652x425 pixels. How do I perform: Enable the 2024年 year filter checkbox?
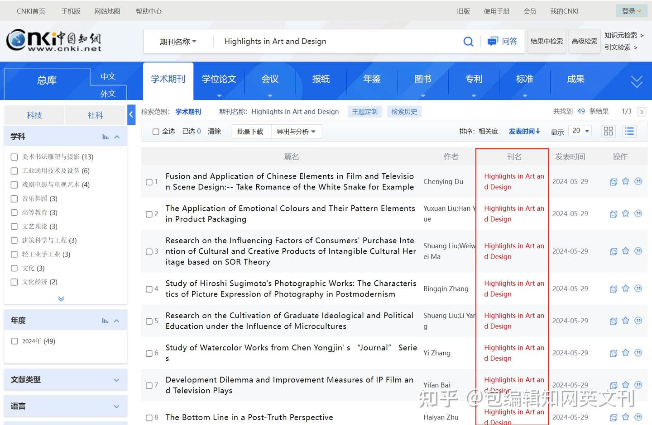[14, 341]
